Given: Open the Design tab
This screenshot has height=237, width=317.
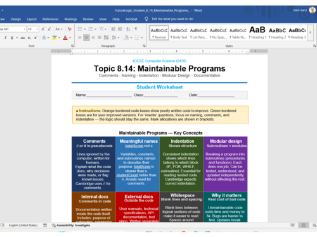Looking at the screenshot, I should pos(16,19).
